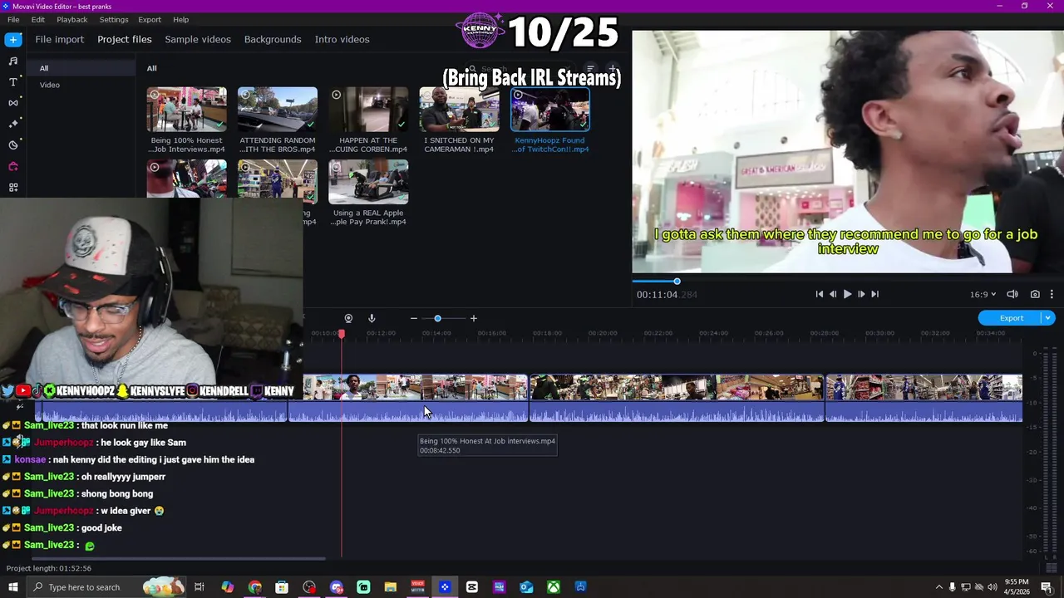Select ATTENDING RANDOM...THE BROS.mp4 thumbnail
The image size is (1064, 598).
coord(277,110)
